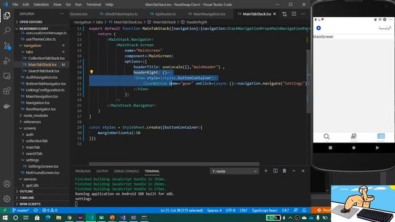Open the Search view in activity bar
The width and height of the screenshot is (395, 222).
coord(7,30)
